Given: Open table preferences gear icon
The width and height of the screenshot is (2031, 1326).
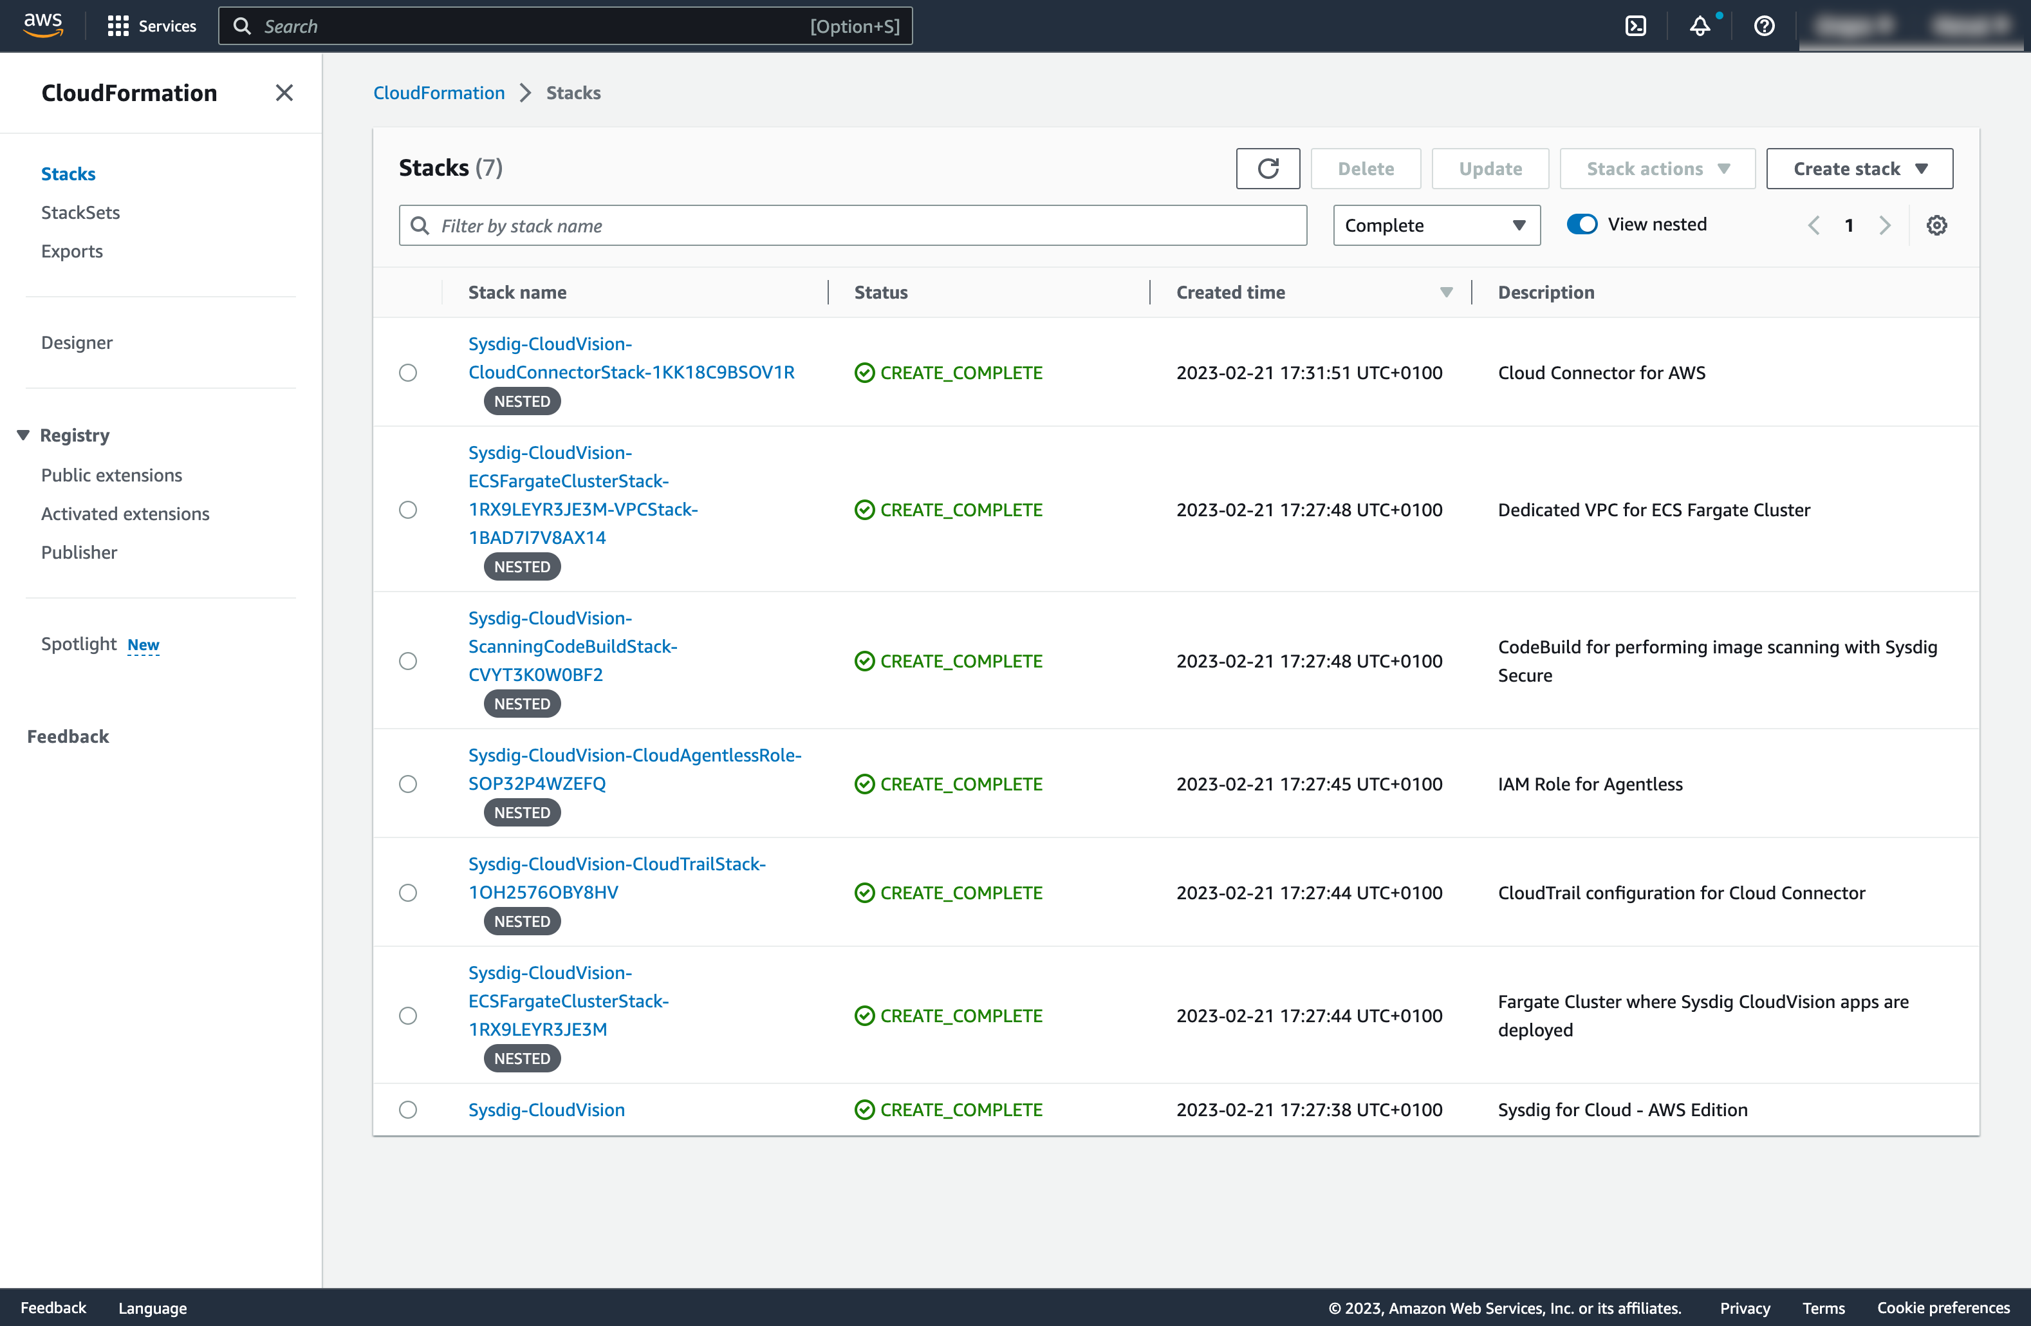Looking at the screenshot, I should 1936,225.
